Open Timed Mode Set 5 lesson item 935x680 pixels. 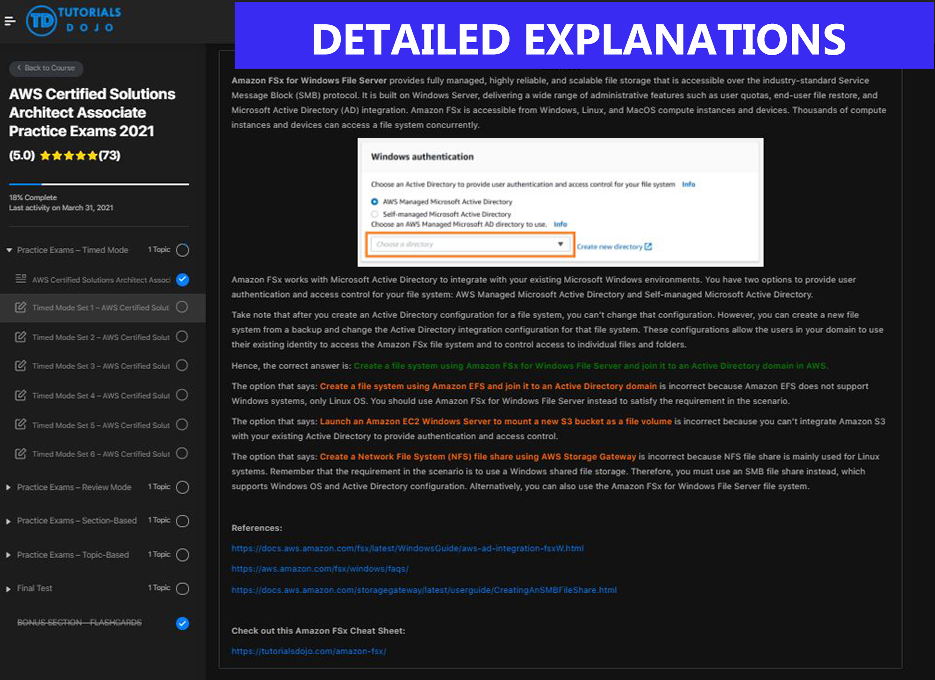[x=100, y=425]
